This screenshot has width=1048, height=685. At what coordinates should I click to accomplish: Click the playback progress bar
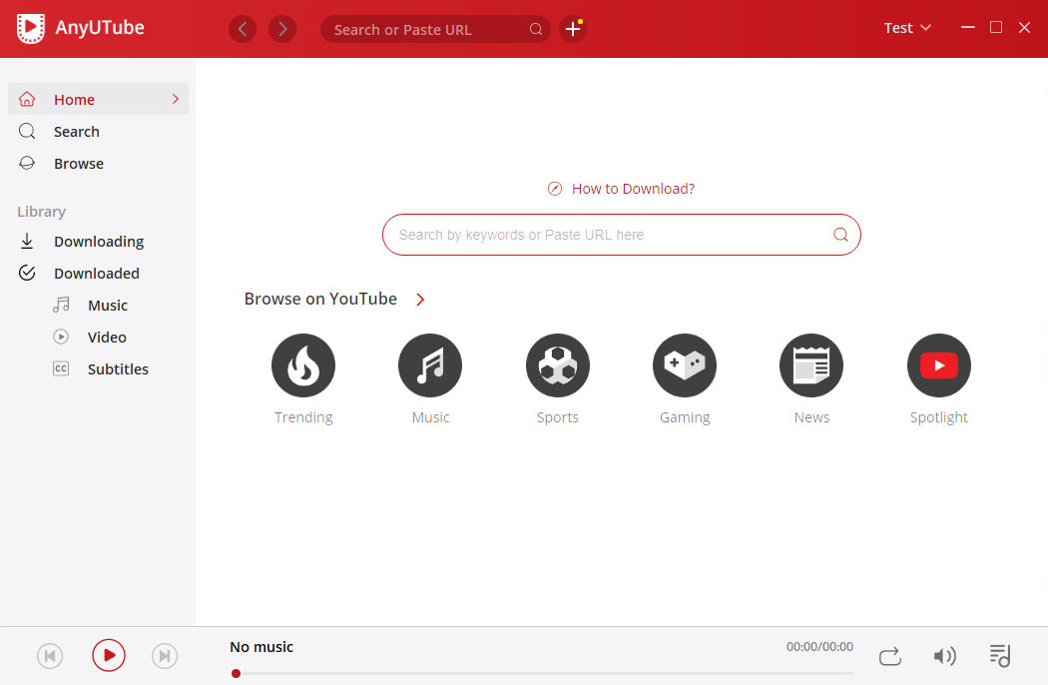click(542, 674)
